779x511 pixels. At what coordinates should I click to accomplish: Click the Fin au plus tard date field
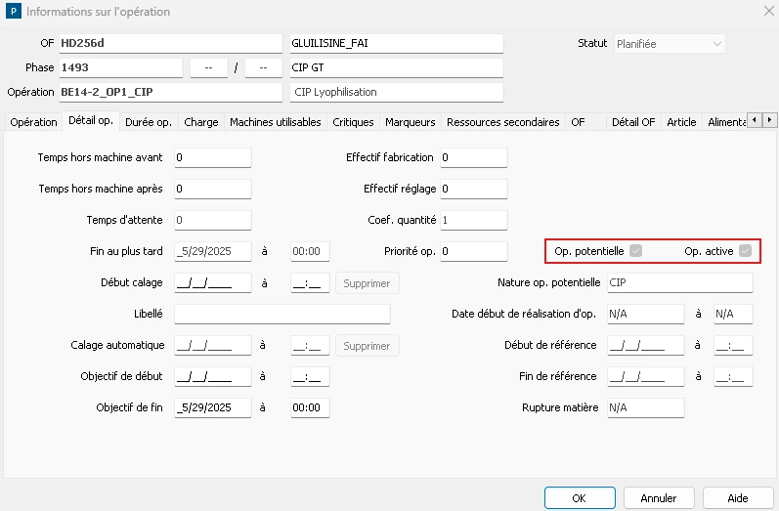click(x=212, y=251)
